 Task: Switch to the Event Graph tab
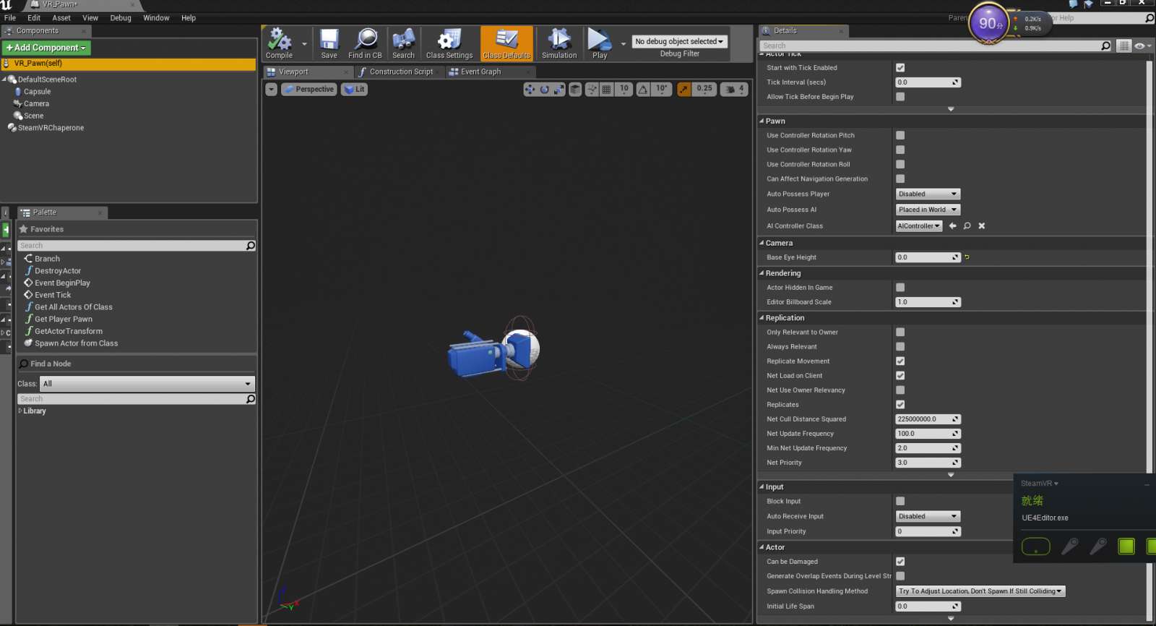click(x=480, y=72)
